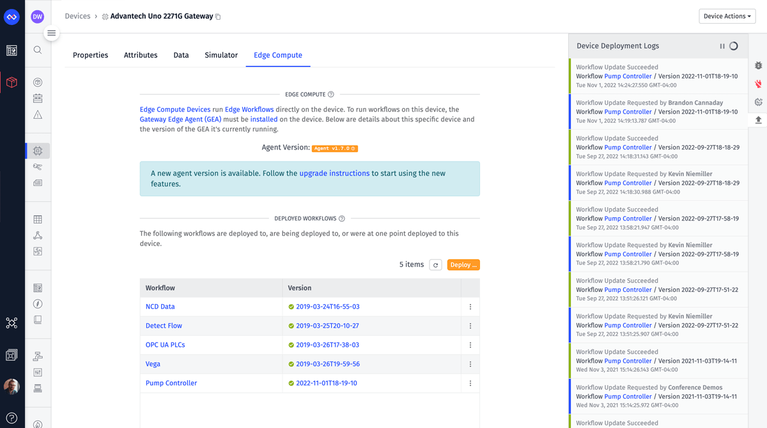Click the orange Deploy button
This screenshot has height=428, width=767.
click(463, 265)
